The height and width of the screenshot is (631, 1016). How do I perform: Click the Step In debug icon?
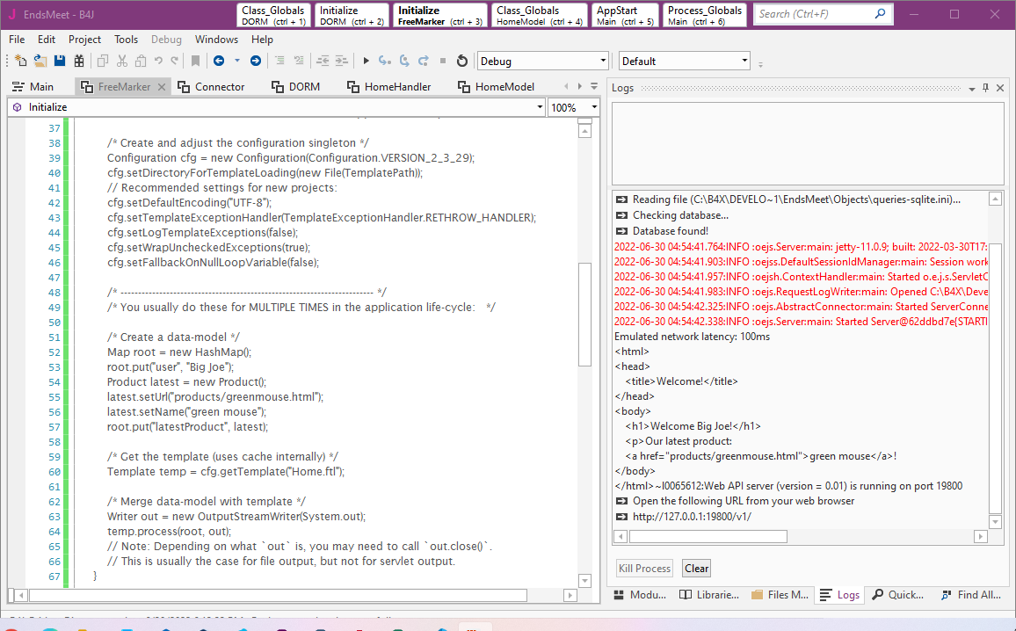click(385, 61)
